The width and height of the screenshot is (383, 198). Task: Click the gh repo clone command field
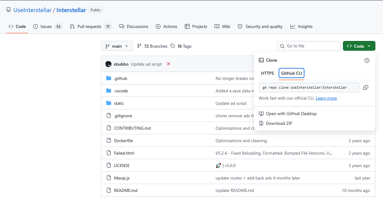coord(309,87)
